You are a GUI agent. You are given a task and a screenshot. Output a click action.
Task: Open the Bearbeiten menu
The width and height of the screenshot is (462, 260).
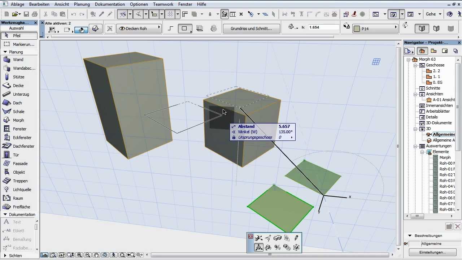coord(39,4)
